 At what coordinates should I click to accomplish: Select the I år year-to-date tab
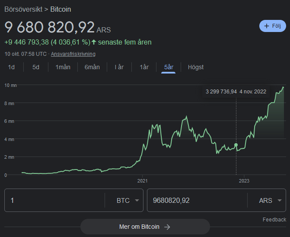click(119, 67)
